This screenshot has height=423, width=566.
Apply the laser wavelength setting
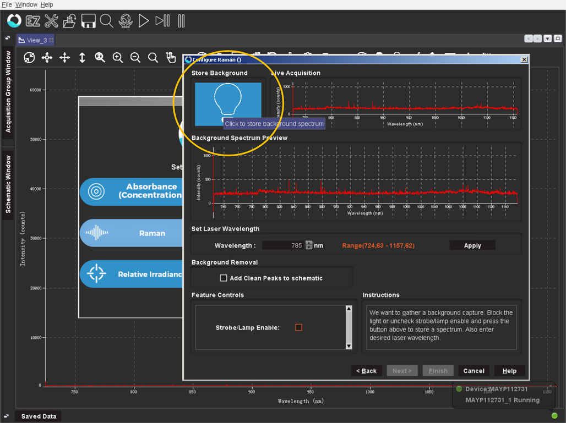click(x=472, y=245)
